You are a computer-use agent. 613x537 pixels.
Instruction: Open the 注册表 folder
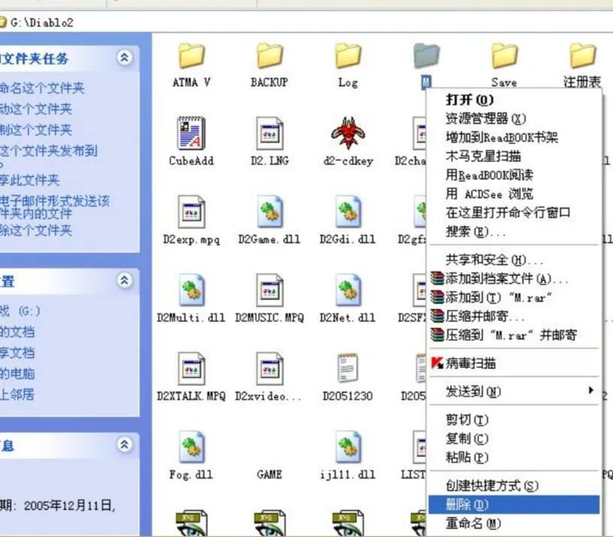(582, 56)
